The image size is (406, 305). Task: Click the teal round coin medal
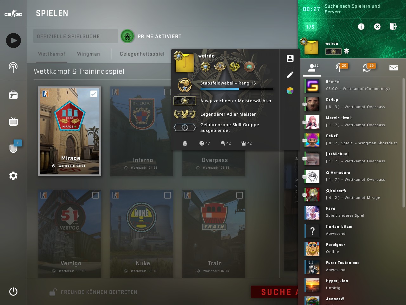point(249,67)
